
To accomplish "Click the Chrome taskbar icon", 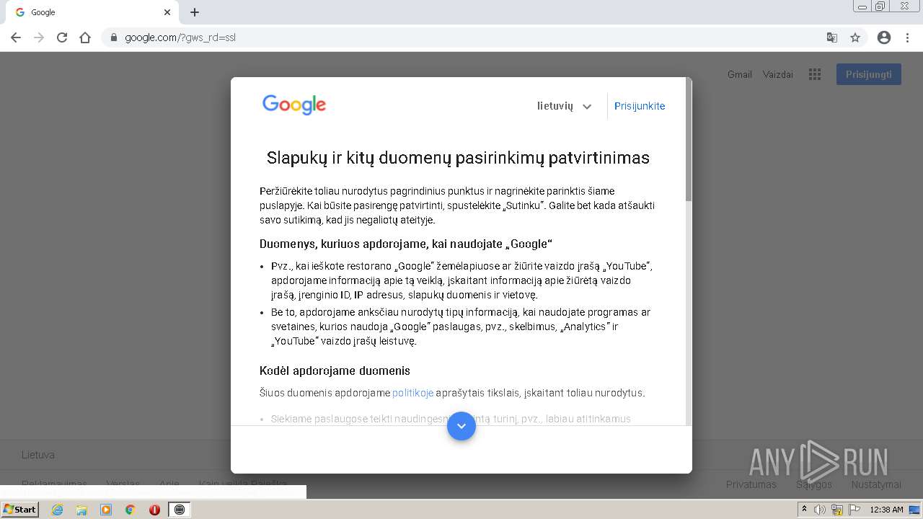I will point(131,510).
